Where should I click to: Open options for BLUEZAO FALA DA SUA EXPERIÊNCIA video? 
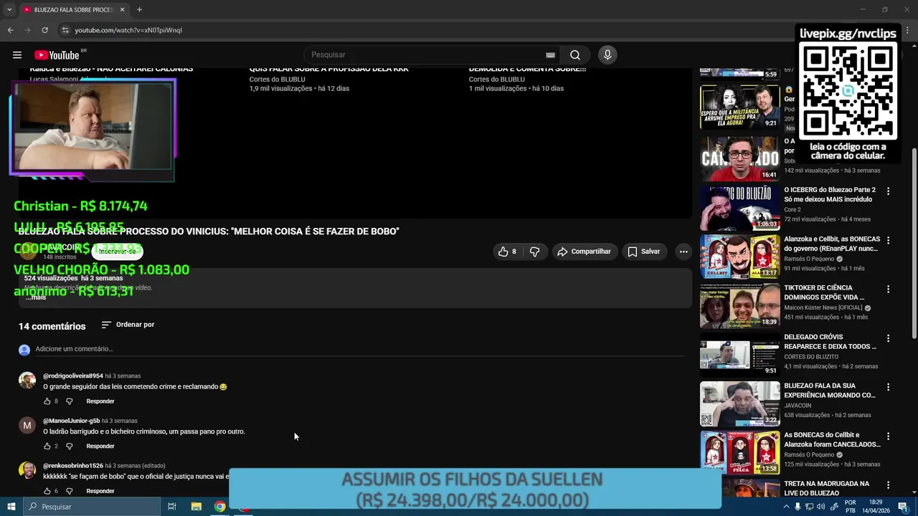[888, 387]
